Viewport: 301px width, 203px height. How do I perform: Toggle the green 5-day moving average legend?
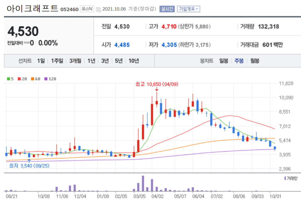point(9,79)
